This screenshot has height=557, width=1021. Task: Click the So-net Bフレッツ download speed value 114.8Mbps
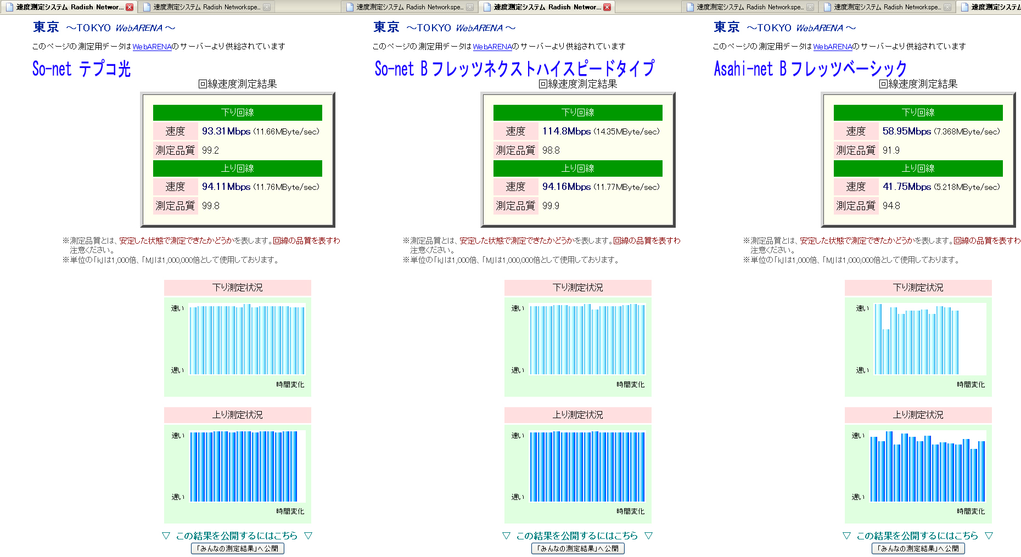click(566, 131)
